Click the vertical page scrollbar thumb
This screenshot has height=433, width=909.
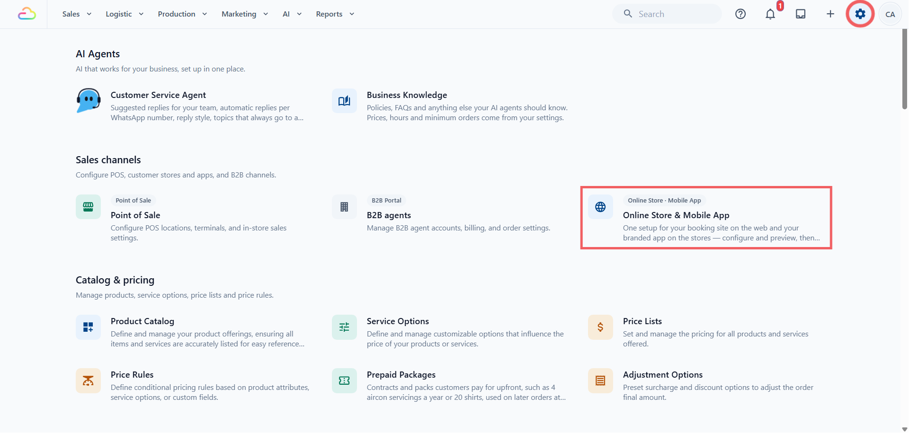[x=905, y=69]
